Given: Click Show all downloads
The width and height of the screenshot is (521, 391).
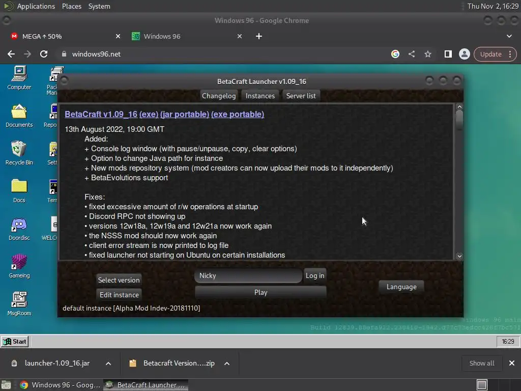Looking at the screenshot, I should point(482,363).
